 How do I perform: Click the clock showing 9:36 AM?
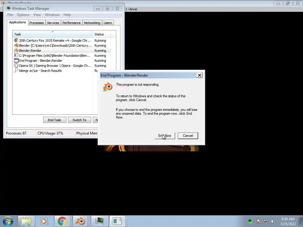[x=288, y=219]
